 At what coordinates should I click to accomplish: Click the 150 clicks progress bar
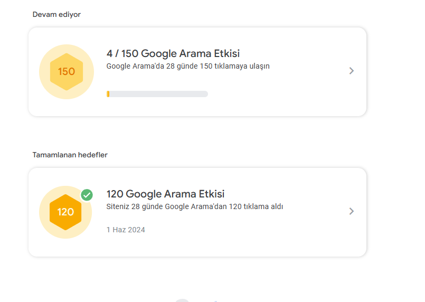coord(157,94)
